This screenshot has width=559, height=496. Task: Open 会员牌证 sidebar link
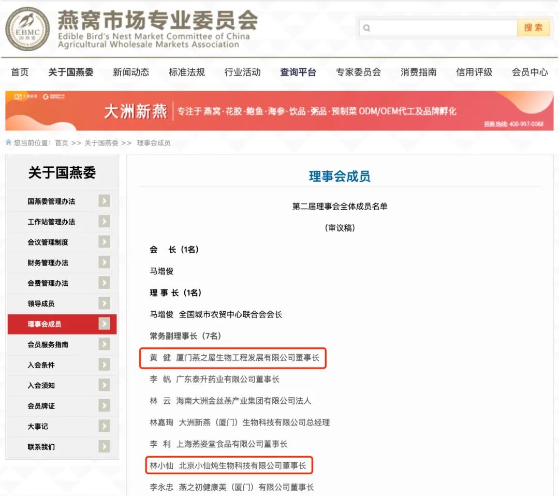tap(41, 406)
